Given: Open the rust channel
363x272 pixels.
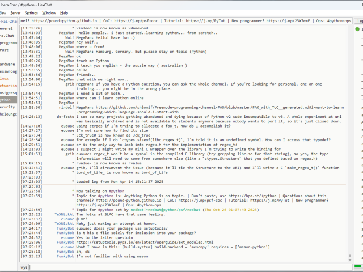Looking at the screenshot, I should click(6, 49).
